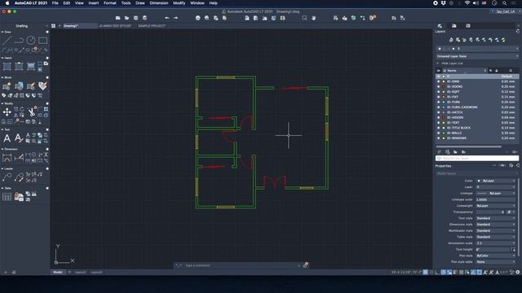This screenshot has width=522, height=293.
Task: Click the New Drawing toolbar icon
Action: coord(117,18)
